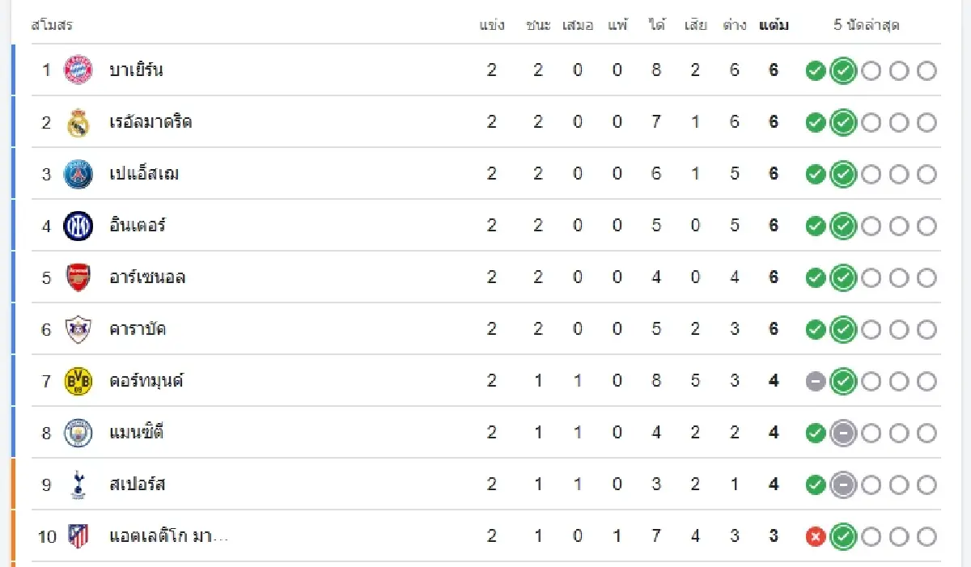Click the Inter Milan crest
971x567 pixels.
point(78,225)
